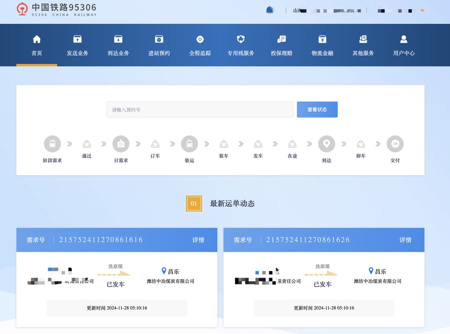
Task: Click the 交付 step icon
Action: click(x=395, y=144)
